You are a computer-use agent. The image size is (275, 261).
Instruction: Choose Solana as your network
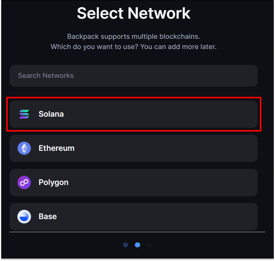click(x=133, y=114)
